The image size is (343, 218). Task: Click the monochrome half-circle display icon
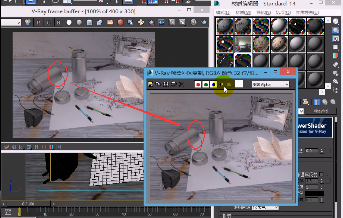pyautogui.click(x=221, y=84)
